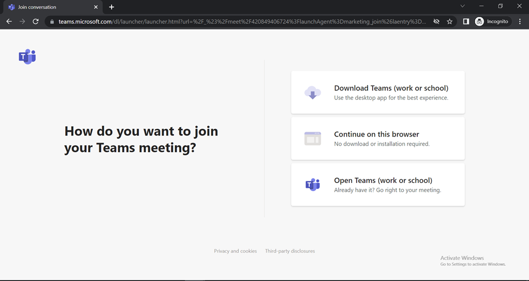Click 'Already have it? Go right to your meeting.' text
The width and height of the screenshot is (529, 281).
click(387, 190)
